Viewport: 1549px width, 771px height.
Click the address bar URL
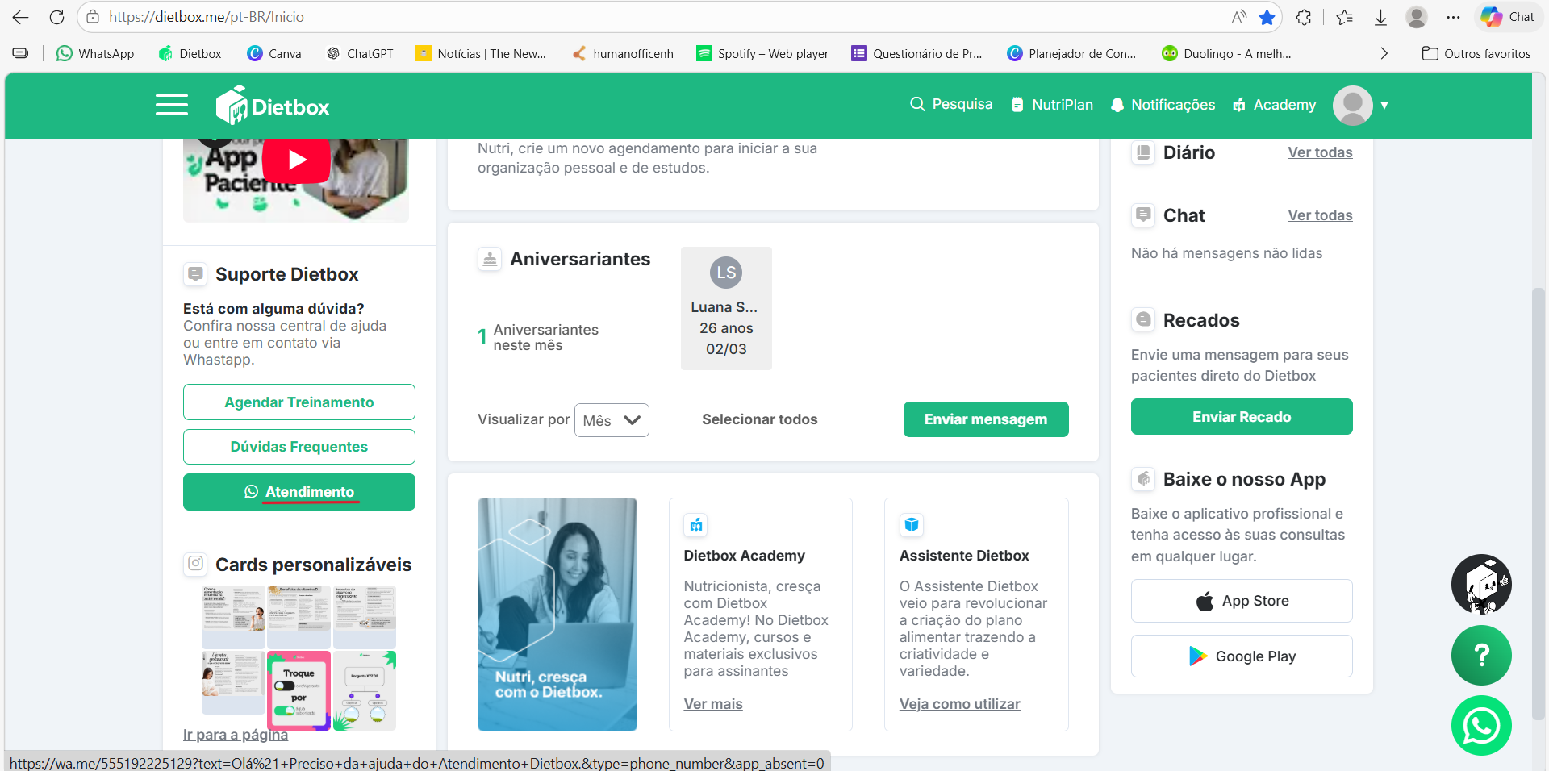pos(207,17)
